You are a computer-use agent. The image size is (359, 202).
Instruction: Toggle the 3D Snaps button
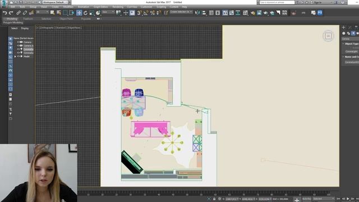(x=139, y=13)
